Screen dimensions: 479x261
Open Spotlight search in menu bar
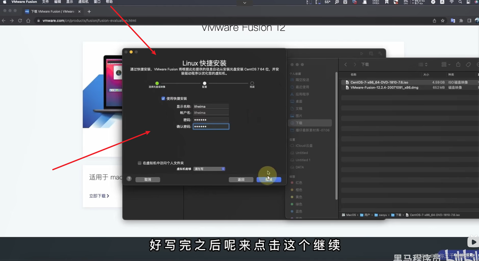pos(460,2)
